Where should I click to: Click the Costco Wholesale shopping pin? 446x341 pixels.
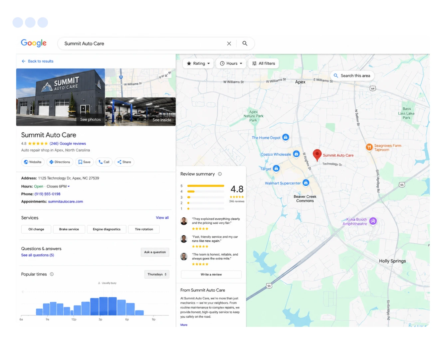296,154
